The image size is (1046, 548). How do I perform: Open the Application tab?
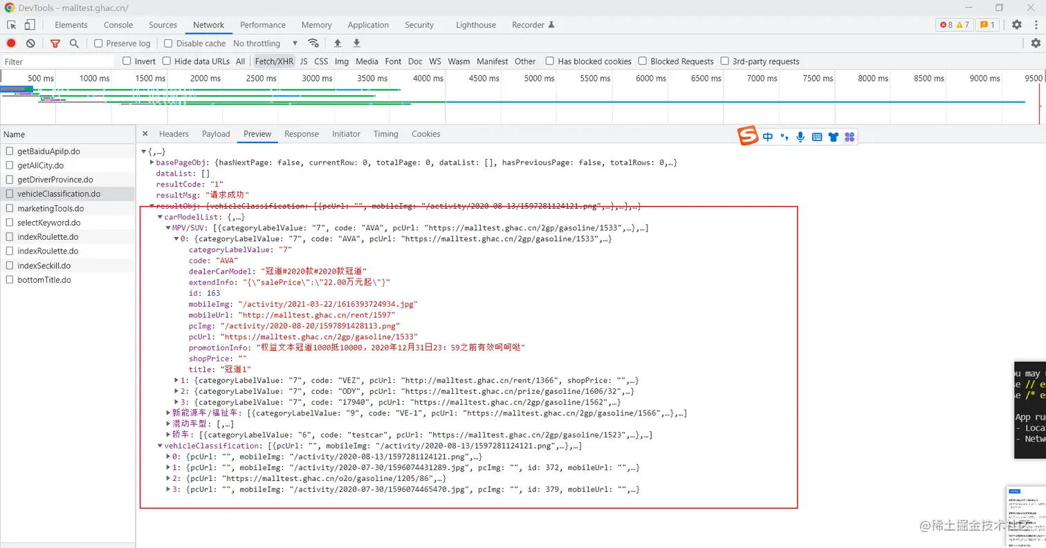(368, 25)
